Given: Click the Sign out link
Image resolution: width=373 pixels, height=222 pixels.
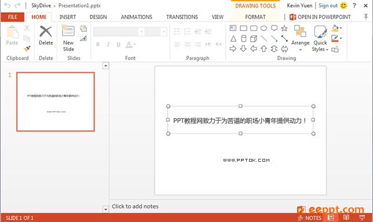Looking at the screenshot, I should (328, 5).
